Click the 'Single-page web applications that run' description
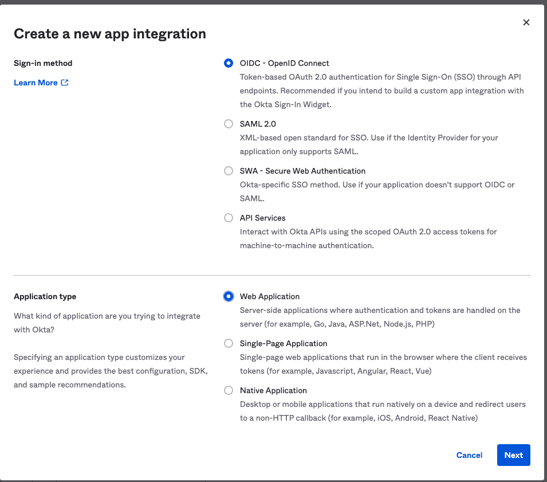 pyautogui.click(x=383, y=364)
